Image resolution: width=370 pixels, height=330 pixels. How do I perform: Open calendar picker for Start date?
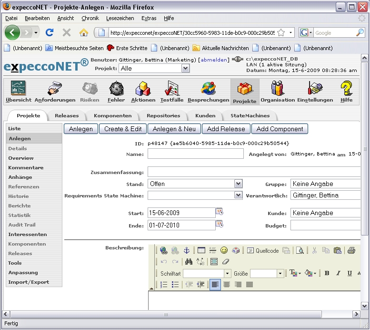[220, 212]
